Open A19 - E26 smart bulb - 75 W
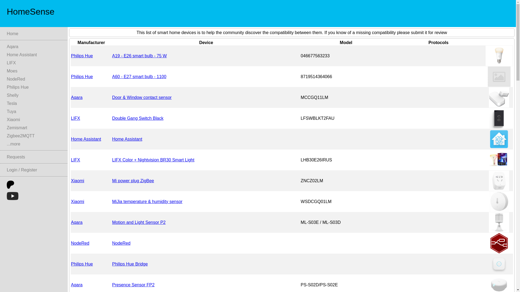Screen dimensions: 520x292 click(139, 56)
